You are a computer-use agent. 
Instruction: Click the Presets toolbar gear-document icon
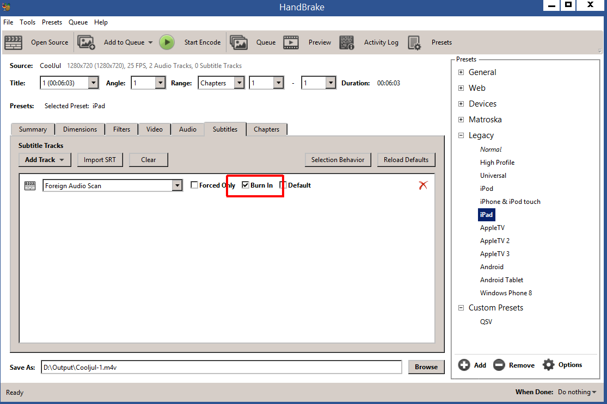(x=414, y=42)
